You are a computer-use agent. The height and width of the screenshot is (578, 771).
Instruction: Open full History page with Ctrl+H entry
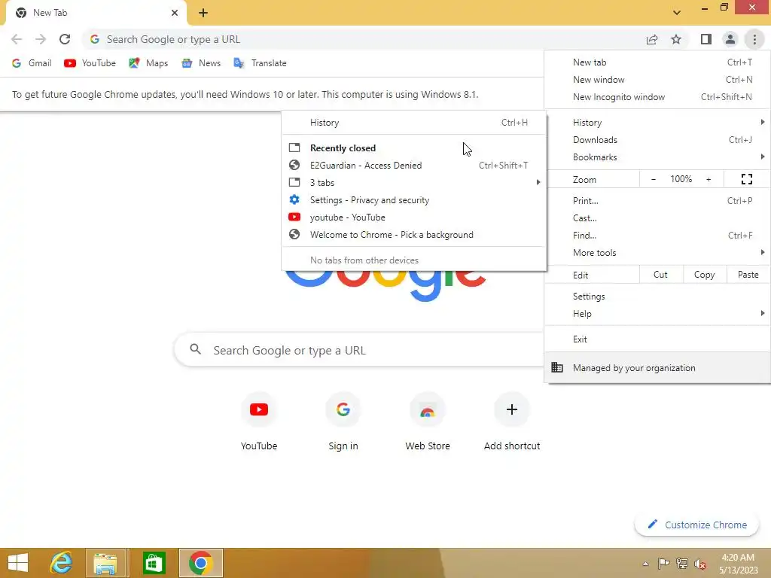tap(414, 123)
